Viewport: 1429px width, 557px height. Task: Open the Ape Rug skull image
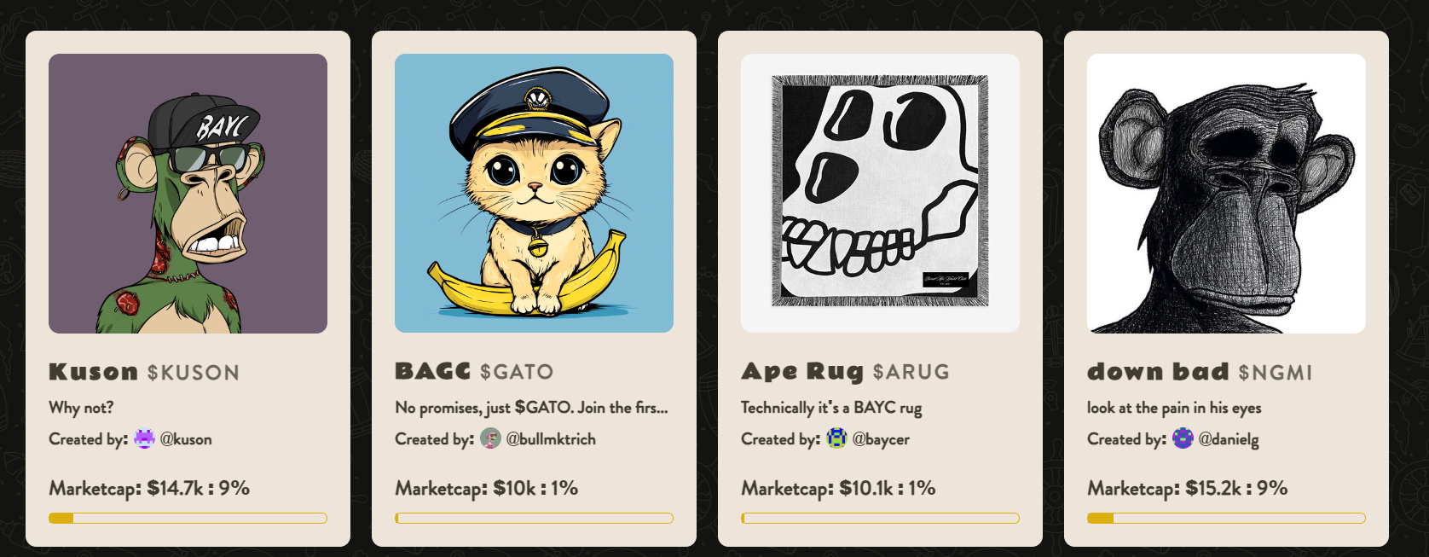880,194
